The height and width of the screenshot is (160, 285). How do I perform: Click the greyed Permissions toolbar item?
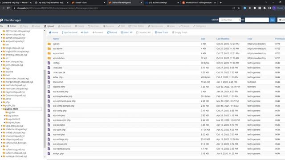pyautogui.click(x=155, y=26)
